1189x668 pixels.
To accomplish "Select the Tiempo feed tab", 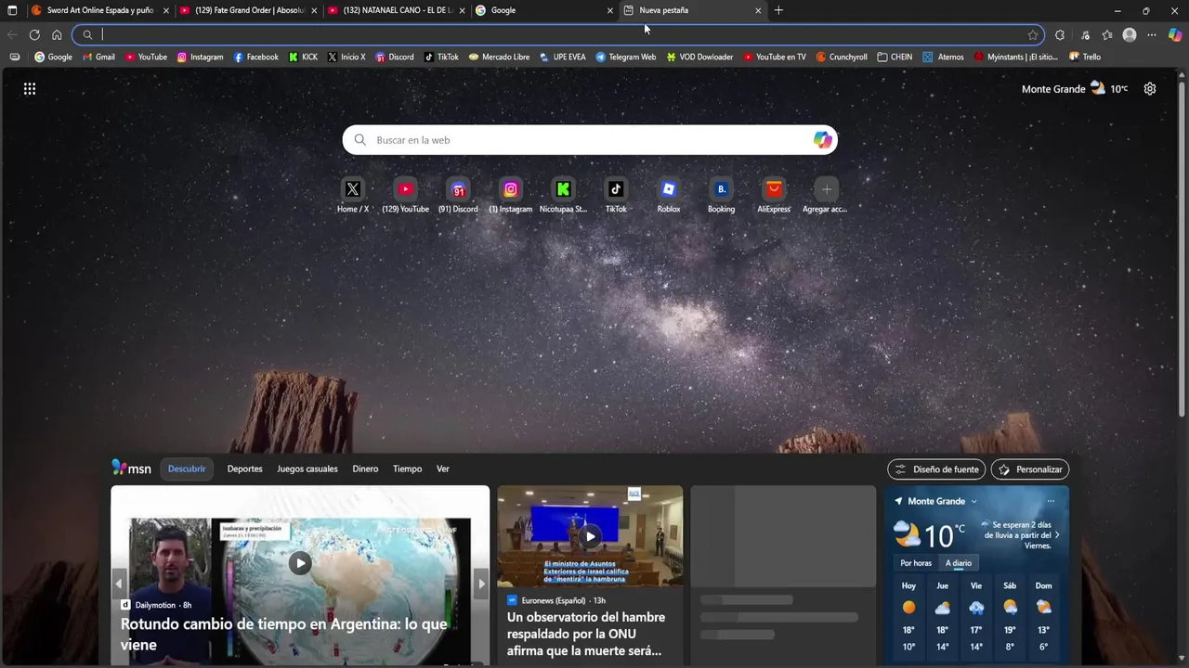I will (x=407, y=469).
